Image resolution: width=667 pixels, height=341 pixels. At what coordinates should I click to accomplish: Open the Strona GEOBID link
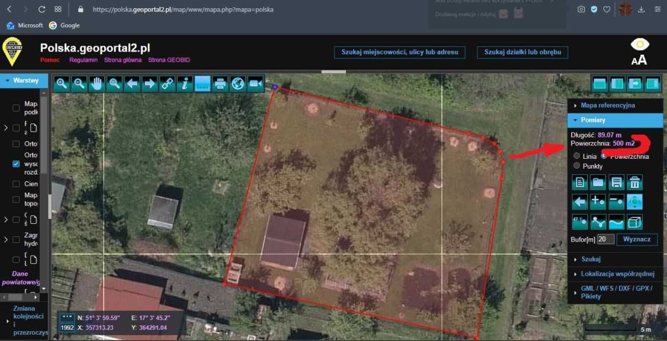pos(169,60)
